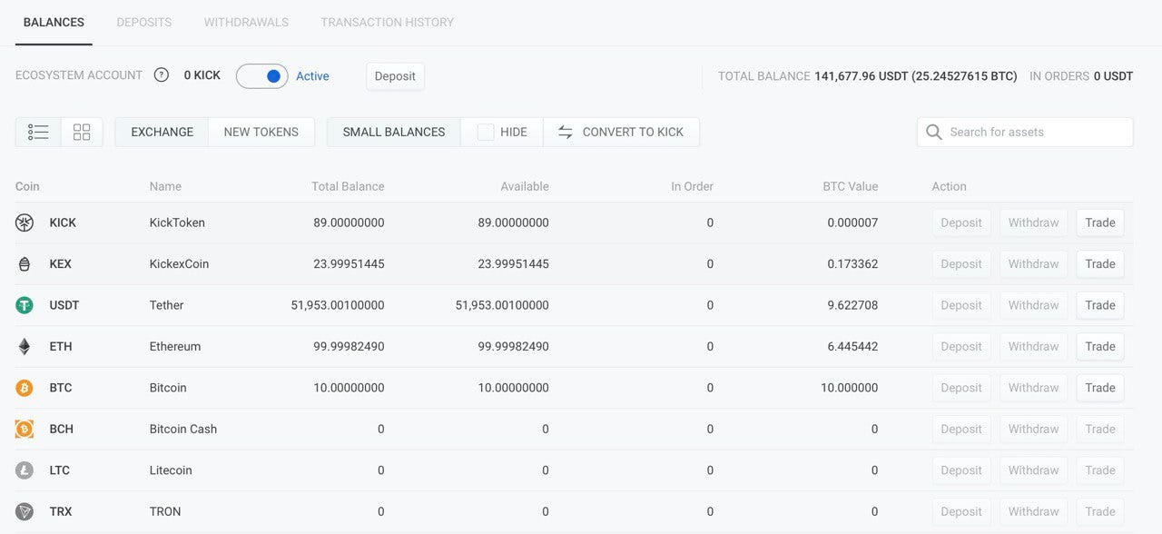Click Trade for ETH row
The image size is (1162, 534).
1100,346
